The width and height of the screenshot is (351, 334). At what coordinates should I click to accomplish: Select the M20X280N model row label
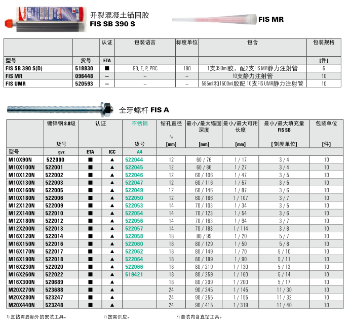click(x=21, y=298)
